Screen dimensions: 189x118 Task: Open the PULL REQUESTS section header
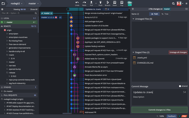tap(19, 95)
